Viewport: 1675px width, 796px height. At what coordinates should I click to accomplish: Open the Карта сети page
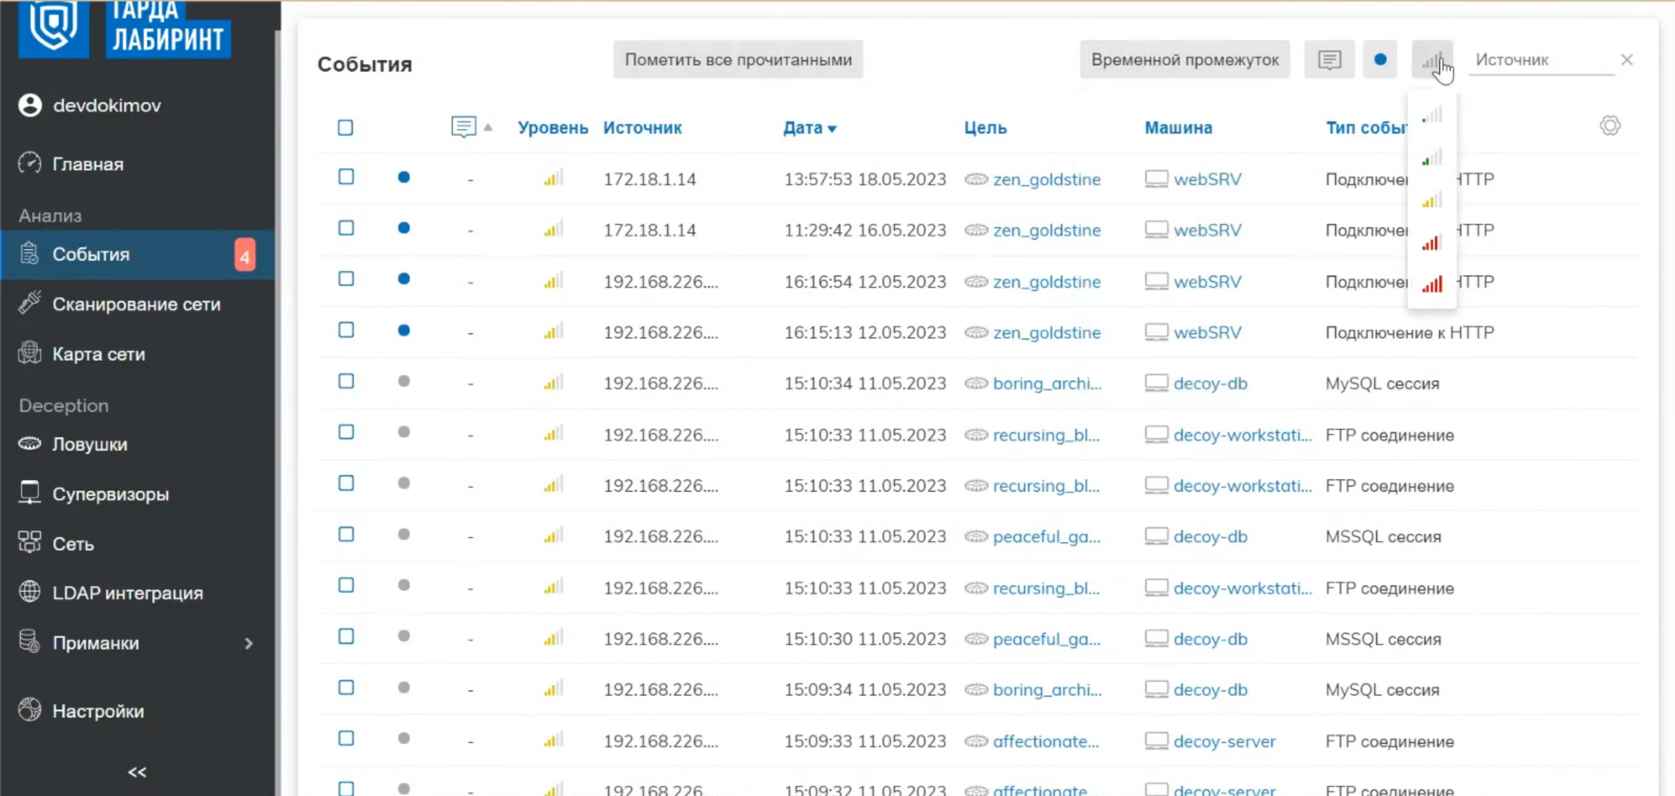pyautogui.click(x=98, y=354)
